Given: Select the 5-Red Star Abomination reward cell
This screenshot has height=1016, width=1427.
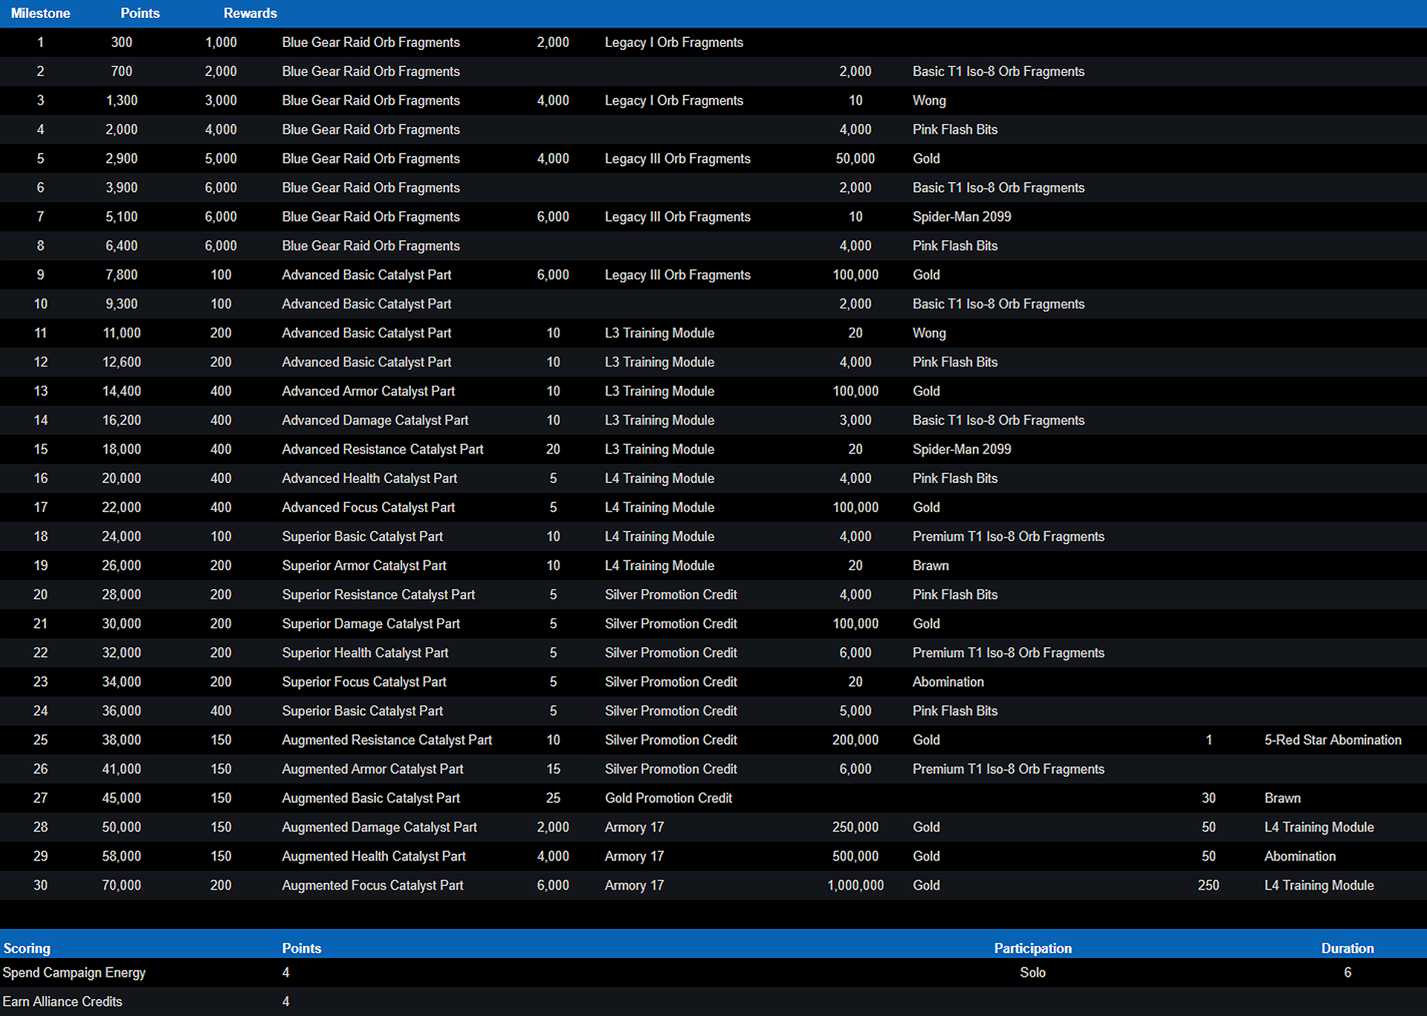Looking at the screenshot, I should (1333, 740).
